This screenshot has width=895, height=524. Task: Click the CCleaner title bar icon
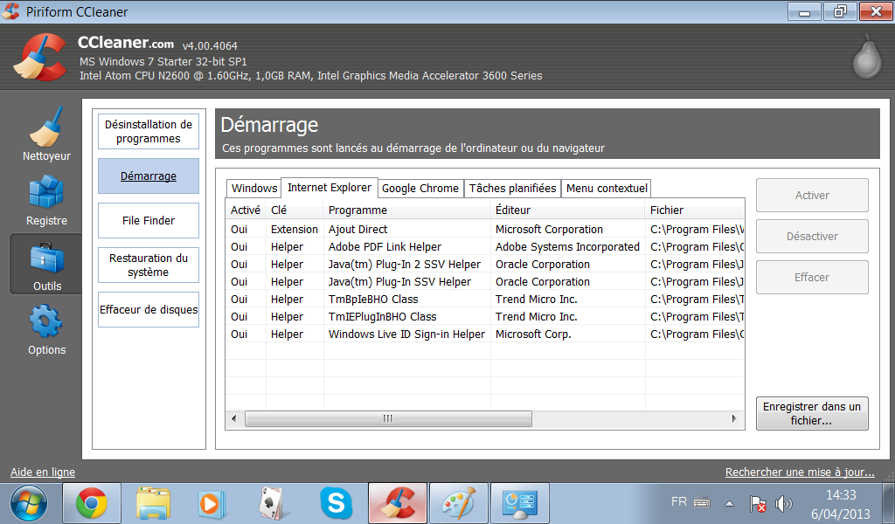pyautogui.click(x=10, y=11)
